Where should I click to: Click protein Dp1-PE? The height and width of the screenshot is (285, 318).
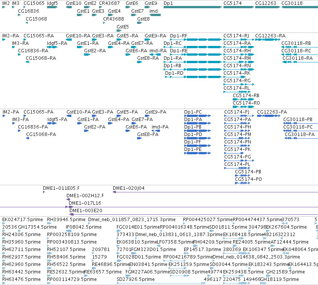(198, 153)
